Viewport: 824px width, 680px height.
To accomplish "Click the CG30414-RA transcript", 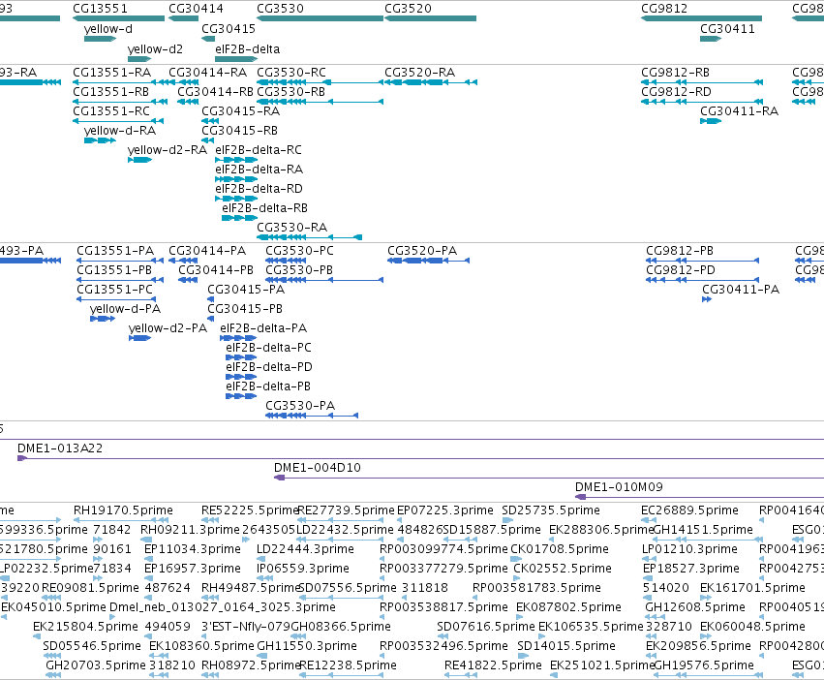I will (x=183, y=82).
